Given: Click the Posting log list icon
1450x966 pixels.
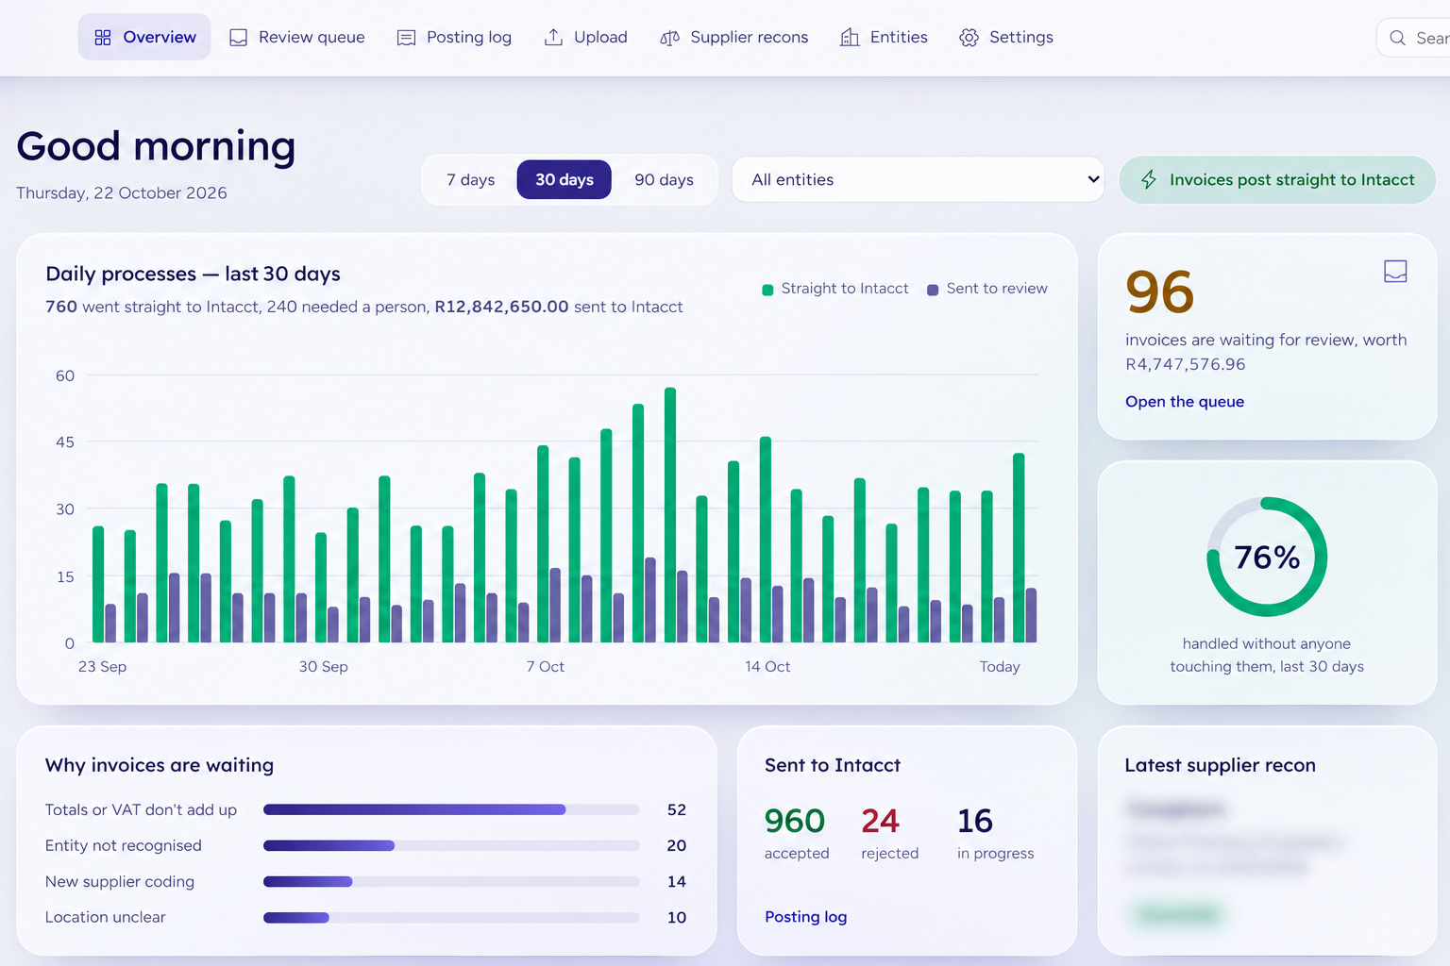Looking at the screenshot, I should [406, 38].
